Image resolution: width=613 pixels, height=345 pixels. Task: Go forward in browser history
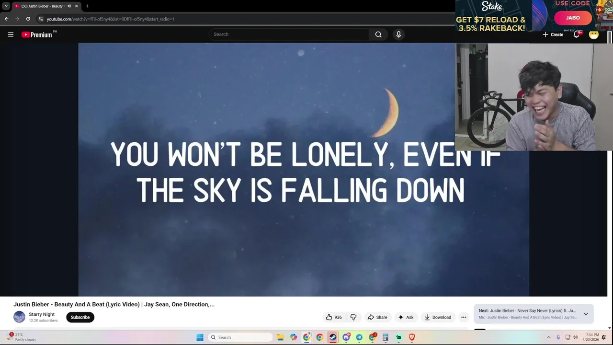point(17,19)
